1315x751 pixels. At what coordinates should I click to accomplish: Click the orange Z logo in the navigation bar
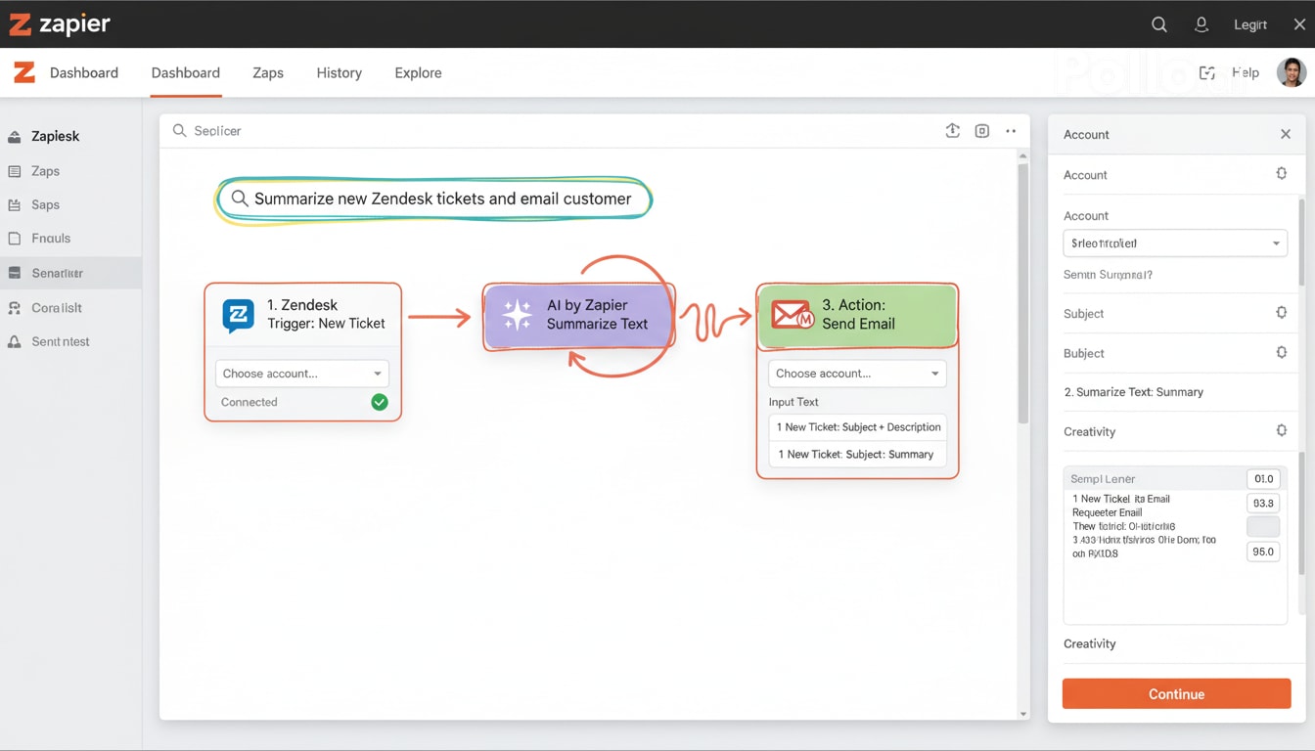(24, 72)
